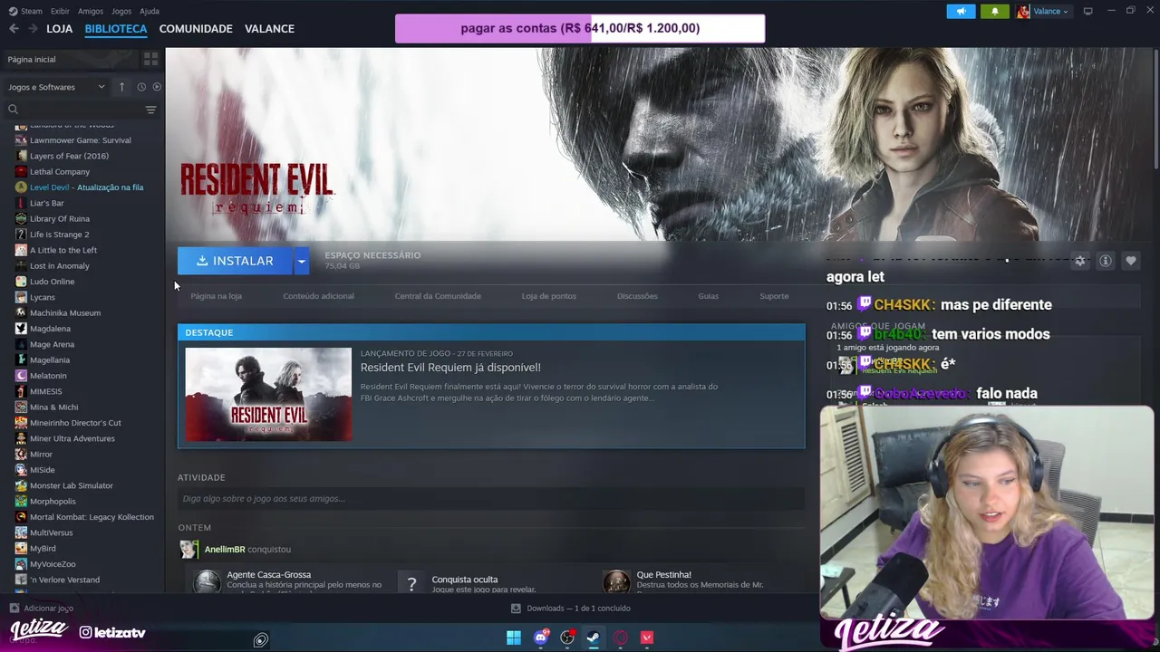This screenshot has width=1160, height=652.
Task: Open the Discussões tab
Action: [637, 296]
